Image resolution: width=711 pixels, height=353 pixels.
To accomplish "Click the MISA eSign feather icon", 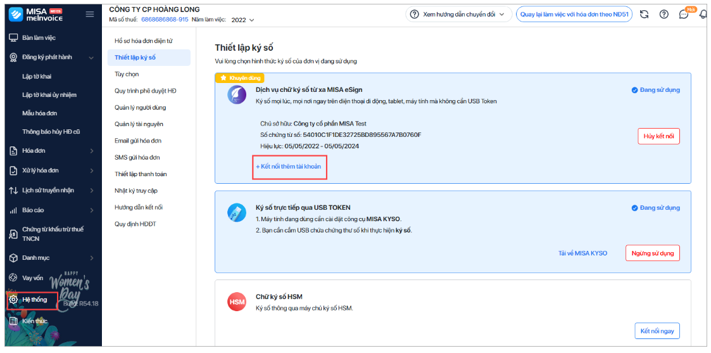I will [237, 95].
